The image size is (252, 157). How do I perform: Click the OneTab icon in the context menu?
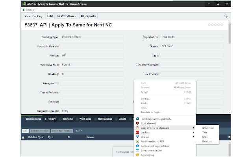coord(137,137)
